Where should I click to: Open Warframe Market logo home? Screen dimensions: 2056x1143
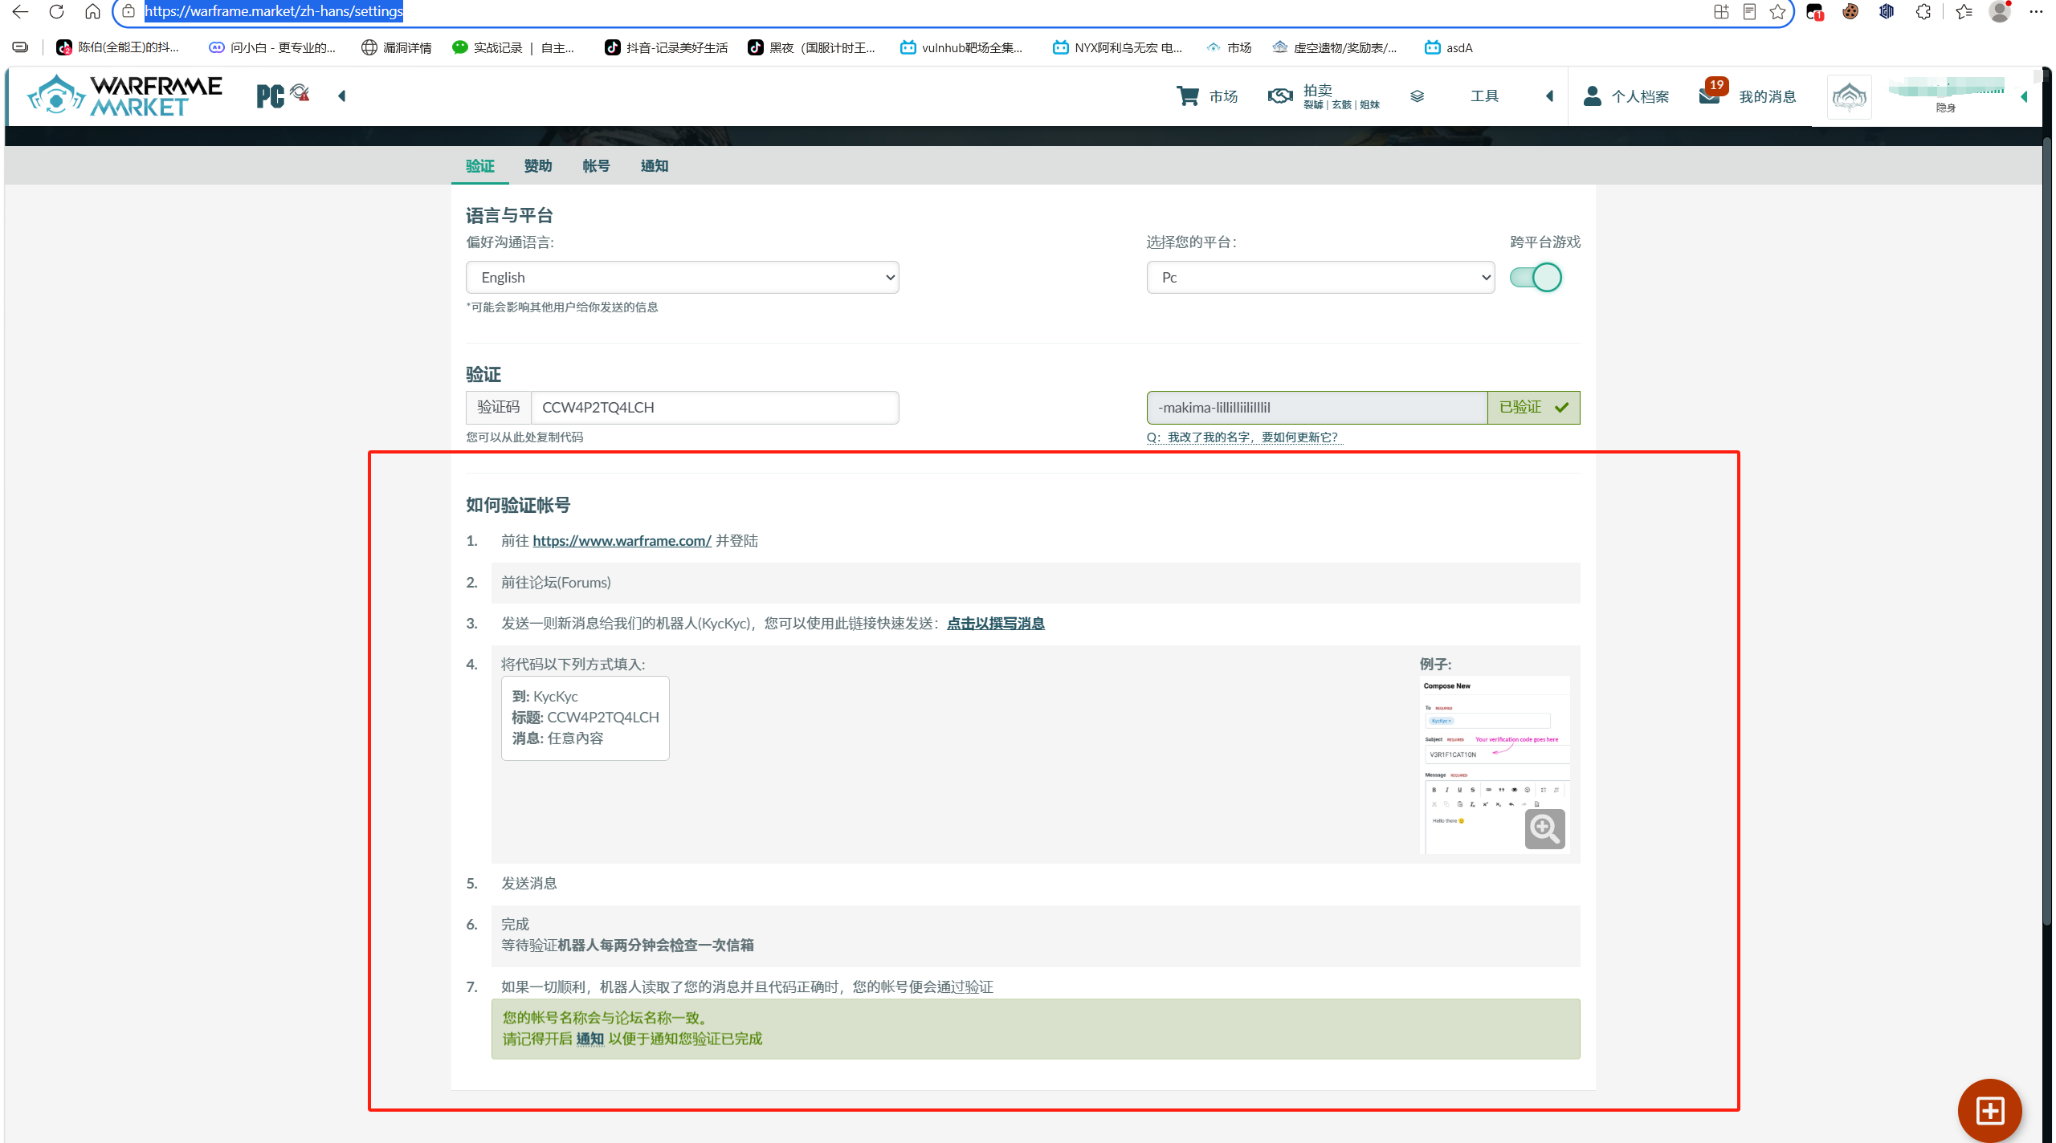124,96
